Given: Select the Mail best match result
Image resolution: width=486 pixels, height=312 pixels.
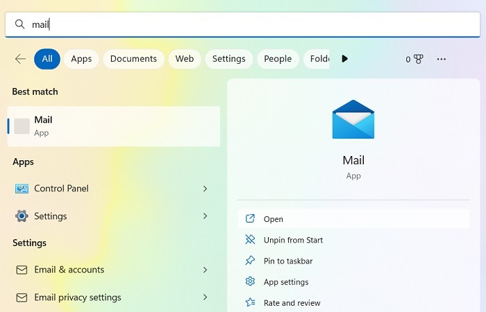Looking at the screenshot, I should coord(114,126).
